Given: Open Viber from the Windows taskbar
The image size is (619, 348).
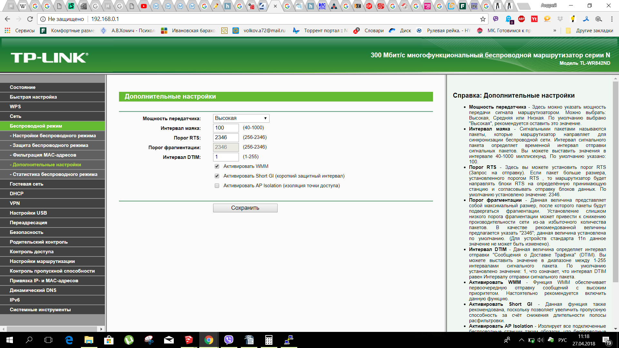Looking at the screenshot, I should coord(229,340).
